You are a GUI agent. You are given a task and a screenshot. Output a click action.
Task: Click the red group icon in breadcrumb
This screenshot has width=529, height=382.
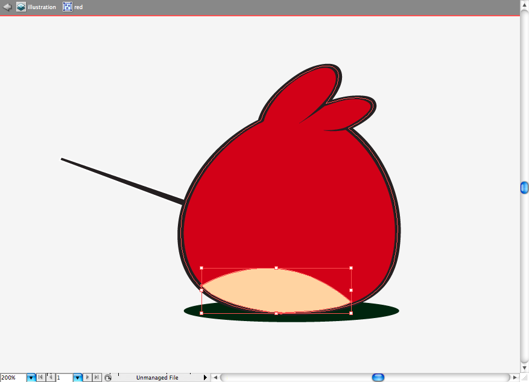68,7
